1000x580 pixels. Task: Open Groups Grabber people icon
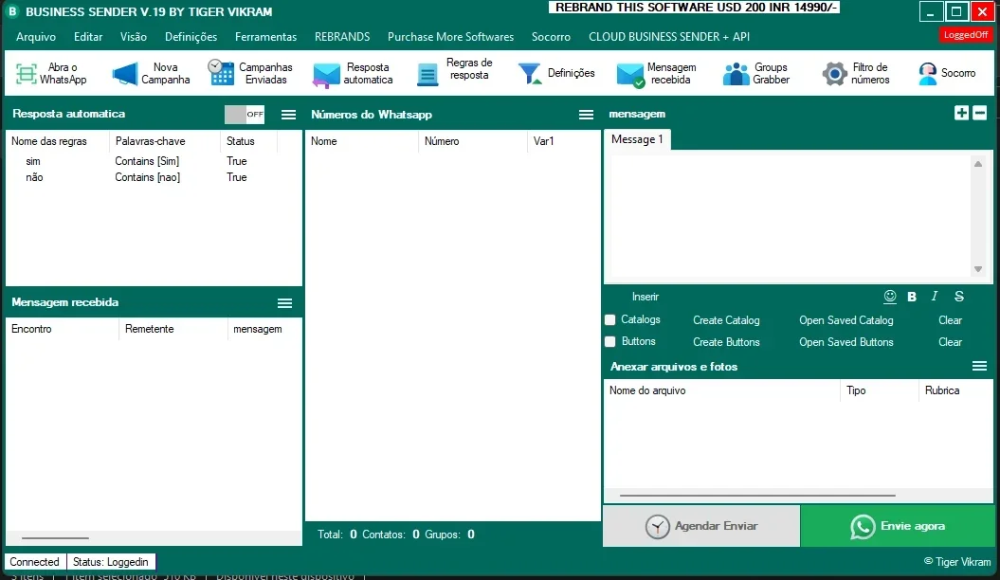click(x=736, y=74)
